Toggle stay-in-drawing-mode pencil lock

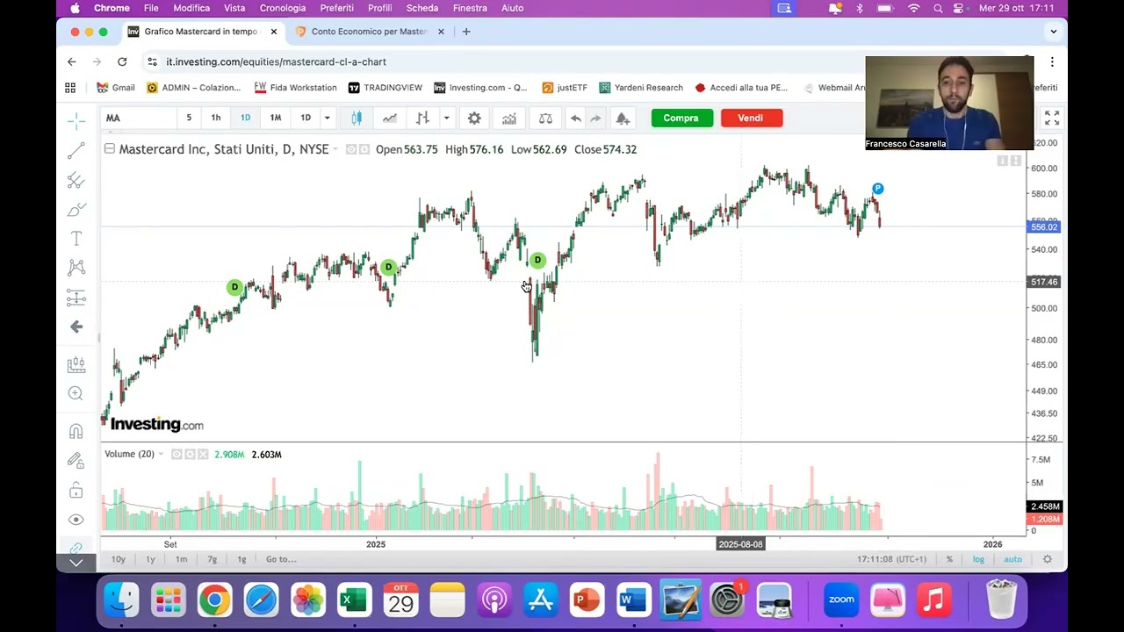click(x=76, y=460)
